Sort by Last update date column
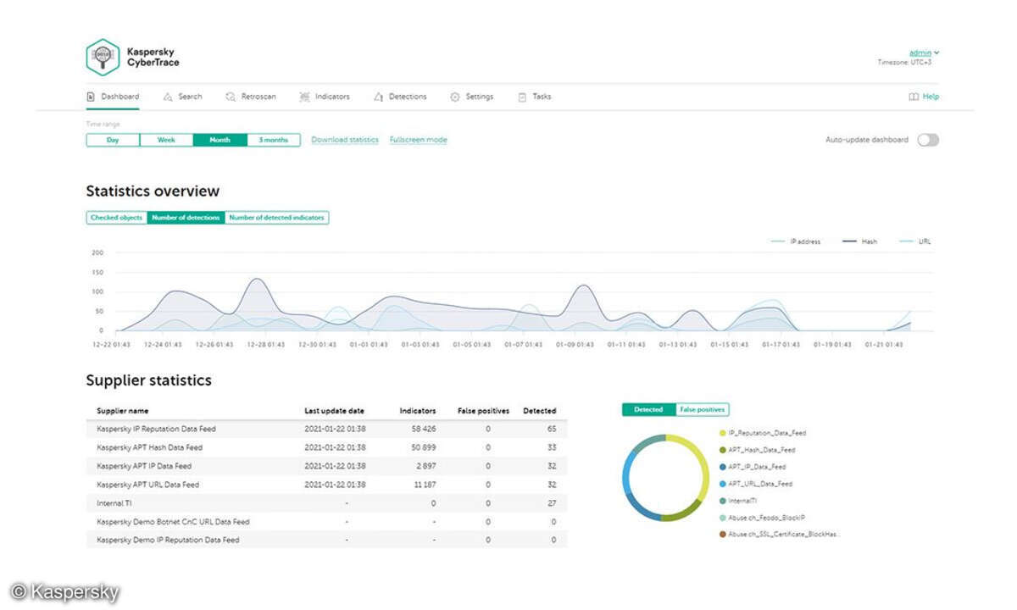1017x610 pixels. 335,411
